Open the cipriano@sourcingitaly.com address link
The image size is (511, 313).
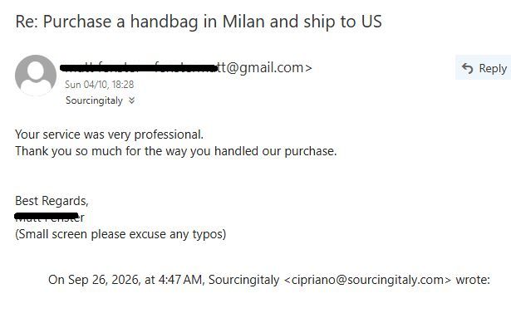click(367, 280)
